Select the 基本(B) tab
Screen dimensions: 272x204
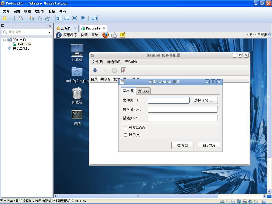coord(128,91)
